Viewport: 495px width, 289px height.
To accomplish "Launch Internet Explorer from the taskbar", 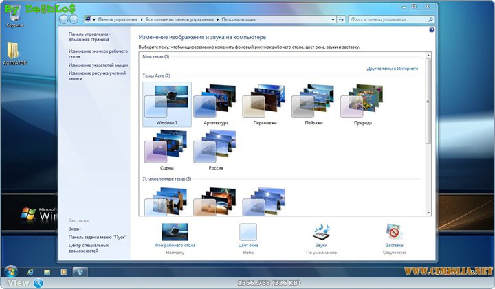I will [x=30, y=271].
